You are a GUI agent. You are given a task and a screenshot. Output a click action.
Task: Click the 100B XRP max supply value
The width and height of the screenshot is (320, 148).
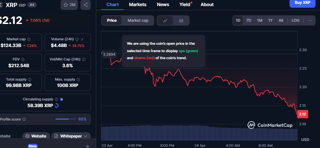68,85
